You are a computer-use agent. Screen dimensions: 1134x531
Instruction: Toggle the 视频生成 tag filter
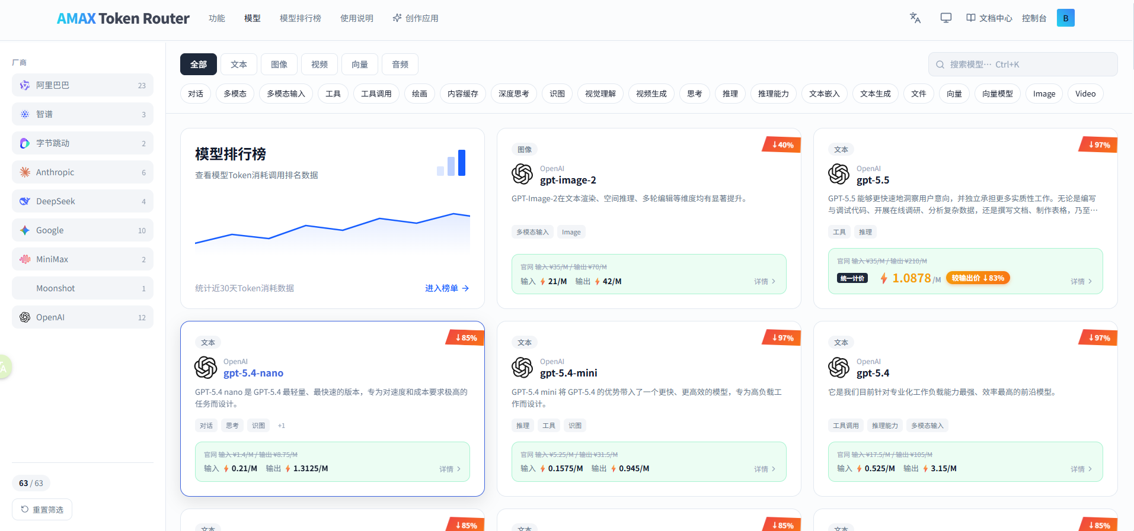651,94
